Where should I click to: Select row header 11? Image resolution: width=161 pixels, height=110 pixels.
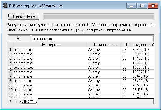pyautogui.click(x=10, y=94)
